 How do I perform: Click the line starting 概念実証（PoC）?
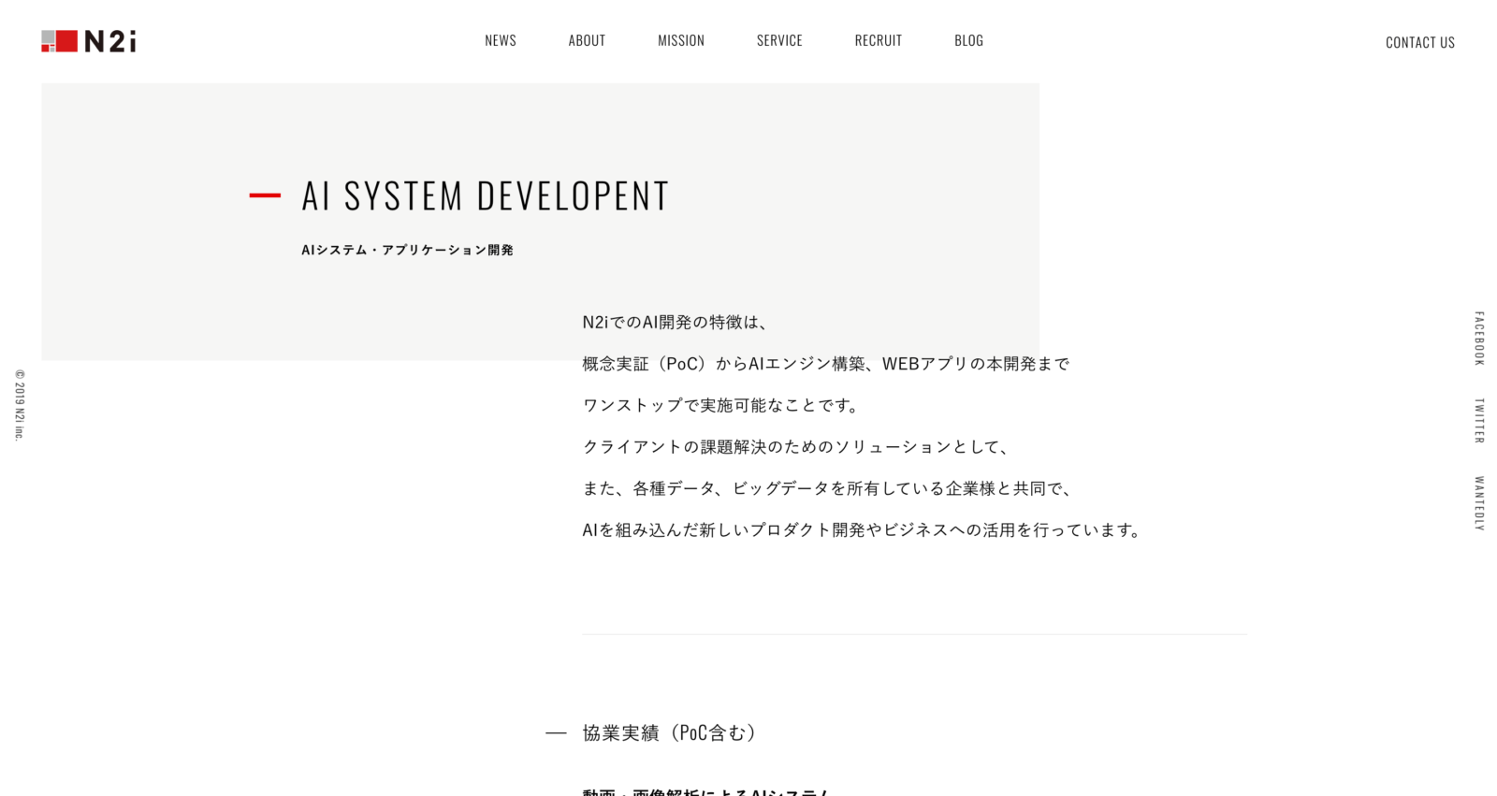click(x=825, y=364)
